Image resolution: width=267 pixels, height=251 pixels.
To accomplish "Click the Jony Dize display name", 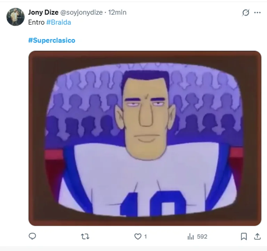I will (x=43, y=13).
